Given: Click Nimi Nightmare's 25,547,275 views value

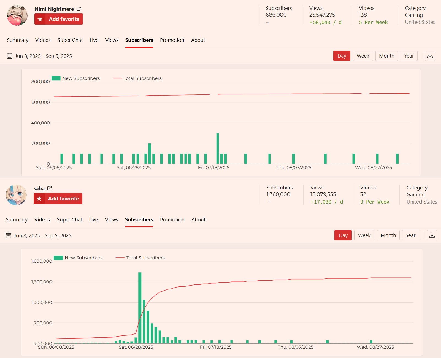Looking at the screenshot, I should 322,15.
